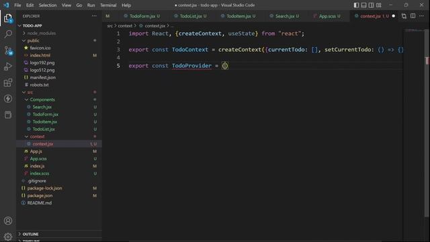The width and height of the screenshot is (430, 242).
Task: Switch to the TodoList.jsx tab
Action: pyautogui.click(x=191, y=16)
